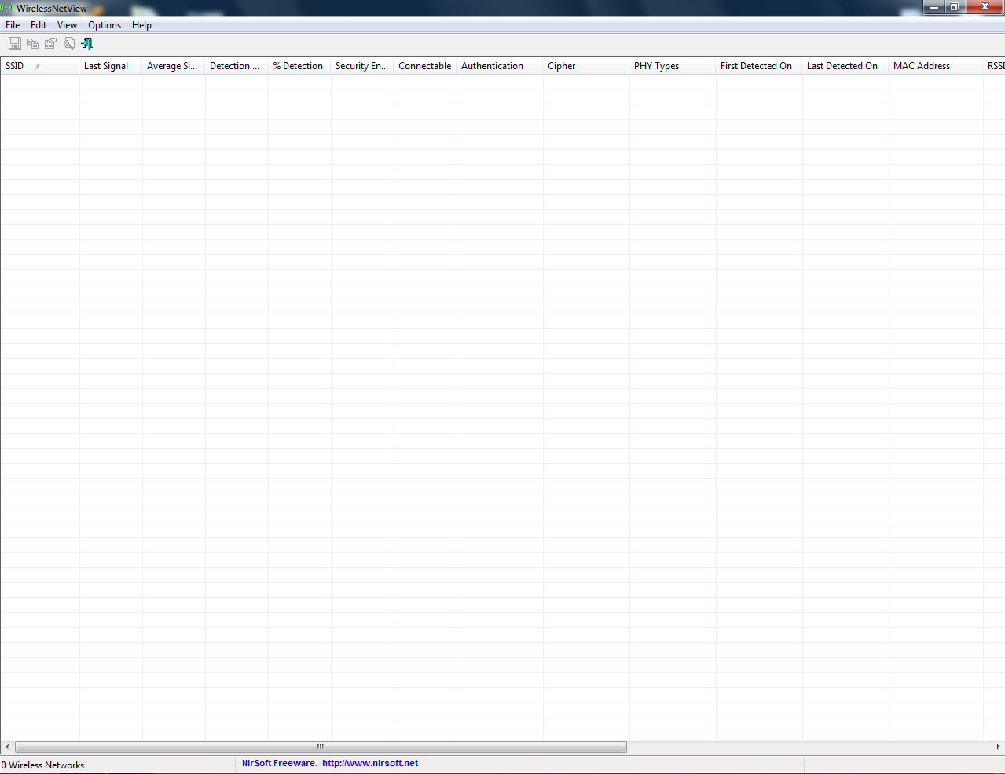Sort by the Authentication column header

pos(500,66)
